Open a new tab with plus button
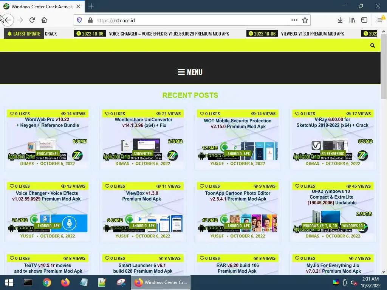The width and height of the screenshot is (387, 290). click(91, 6)
